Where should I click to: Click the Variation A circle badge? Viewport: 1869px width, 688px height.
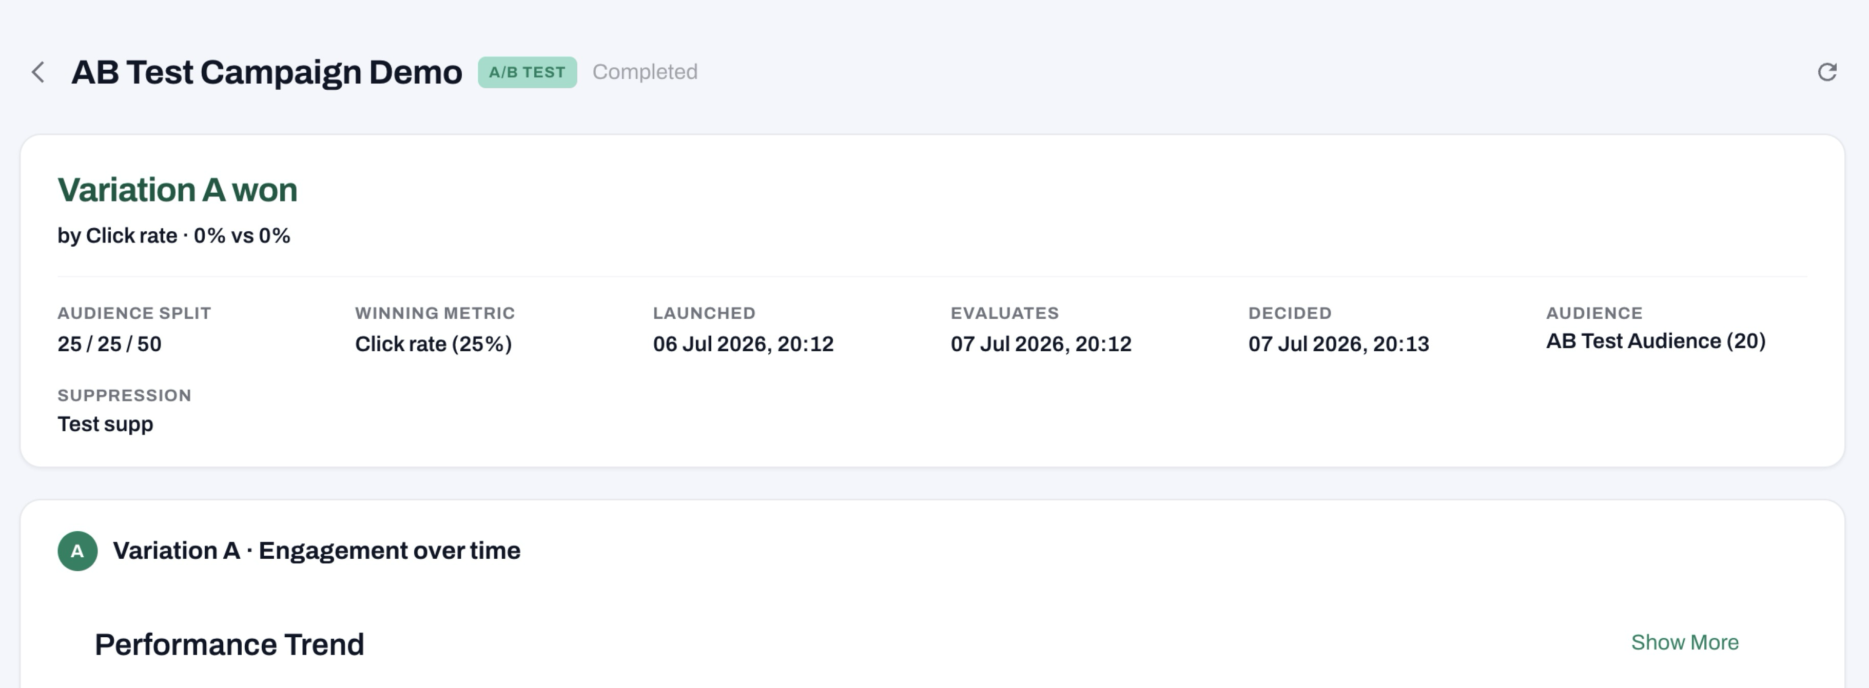tap(77, 551)
